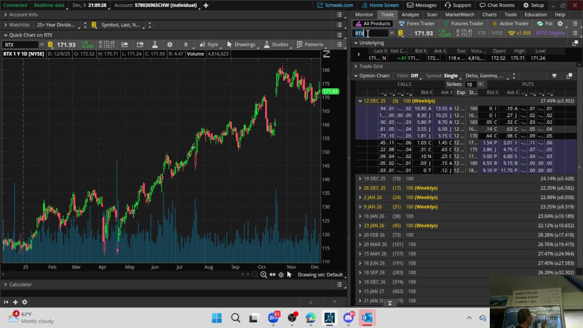583x328 pixels.
Task: Switch to the Scan tab
Action: (x=432, y=15)
